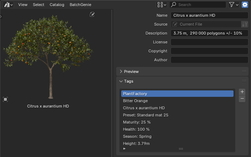Viewport: 251px width, 157px height.
Task: Toggle the asset details settings gear
Action: click(245, 5)
